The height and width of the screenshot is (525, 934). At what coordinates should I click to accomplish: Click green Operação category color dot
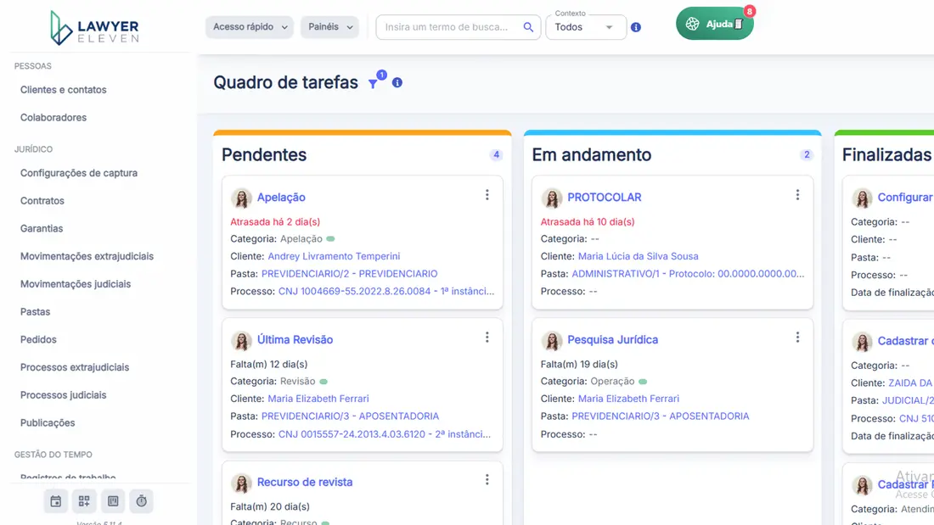click(x=643, y=382)
